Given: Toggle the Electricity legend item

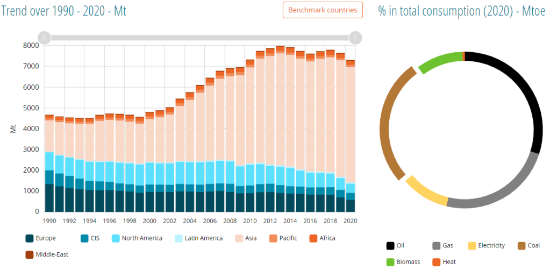Looking at the screenshot, I should [487, 246].
